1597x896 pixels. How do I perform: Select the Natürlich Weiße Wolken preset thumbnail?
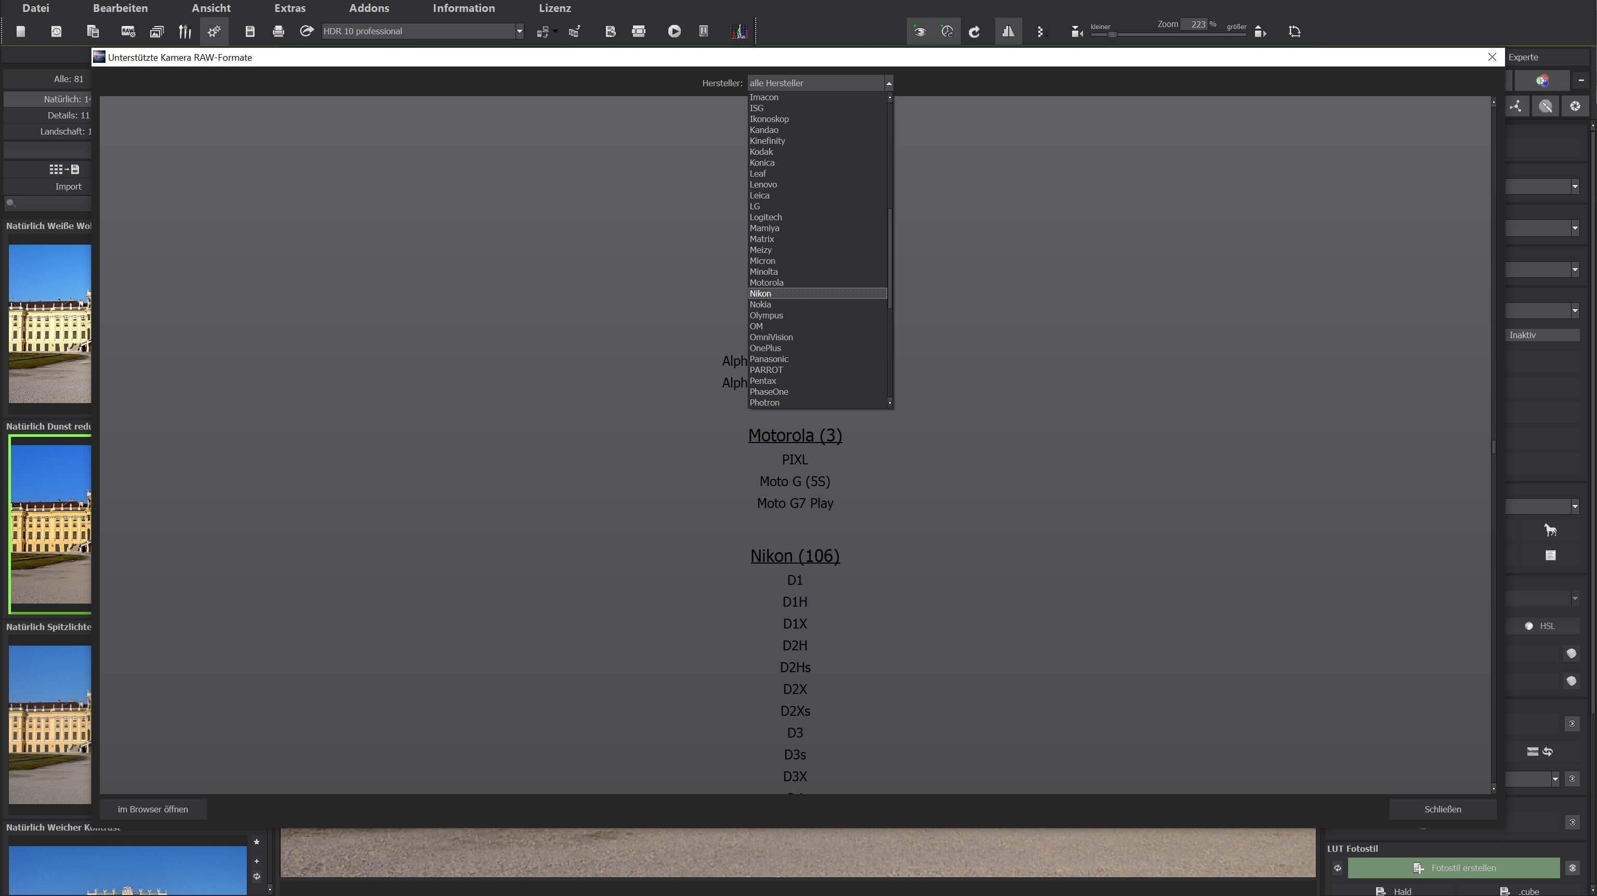point(49,324)
